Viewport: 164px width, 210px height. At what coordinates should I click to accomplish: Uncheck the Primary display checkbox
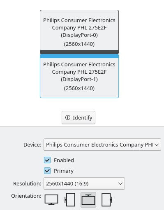pos(47,171)
